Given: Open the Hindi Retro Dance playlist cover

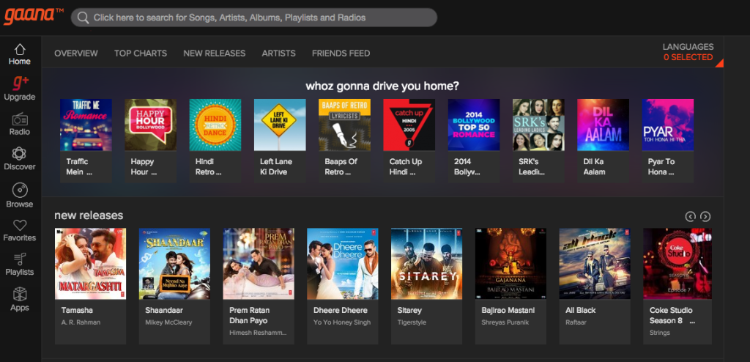Looking at the screenshot, I should click(215, 125).
